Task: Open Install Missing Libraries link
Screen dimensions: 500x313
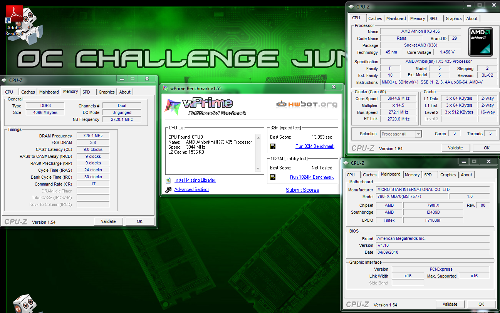Action: tap(195, 180)
